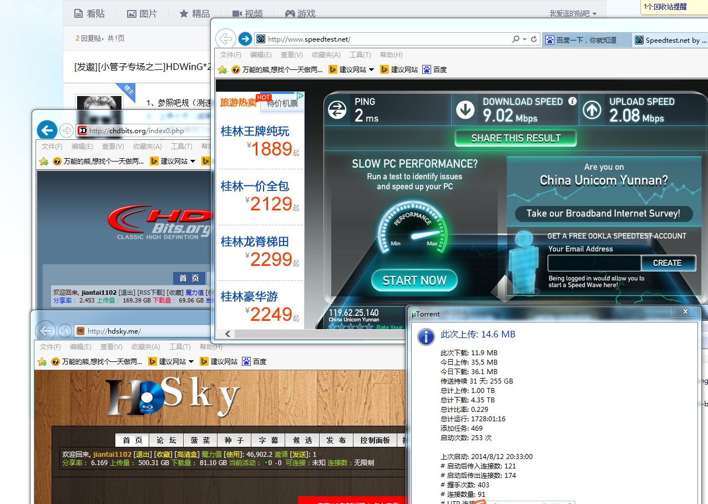708x504 pixels.
Task: Click the upload speed arrow icon
Action: (x=592, y=110)
